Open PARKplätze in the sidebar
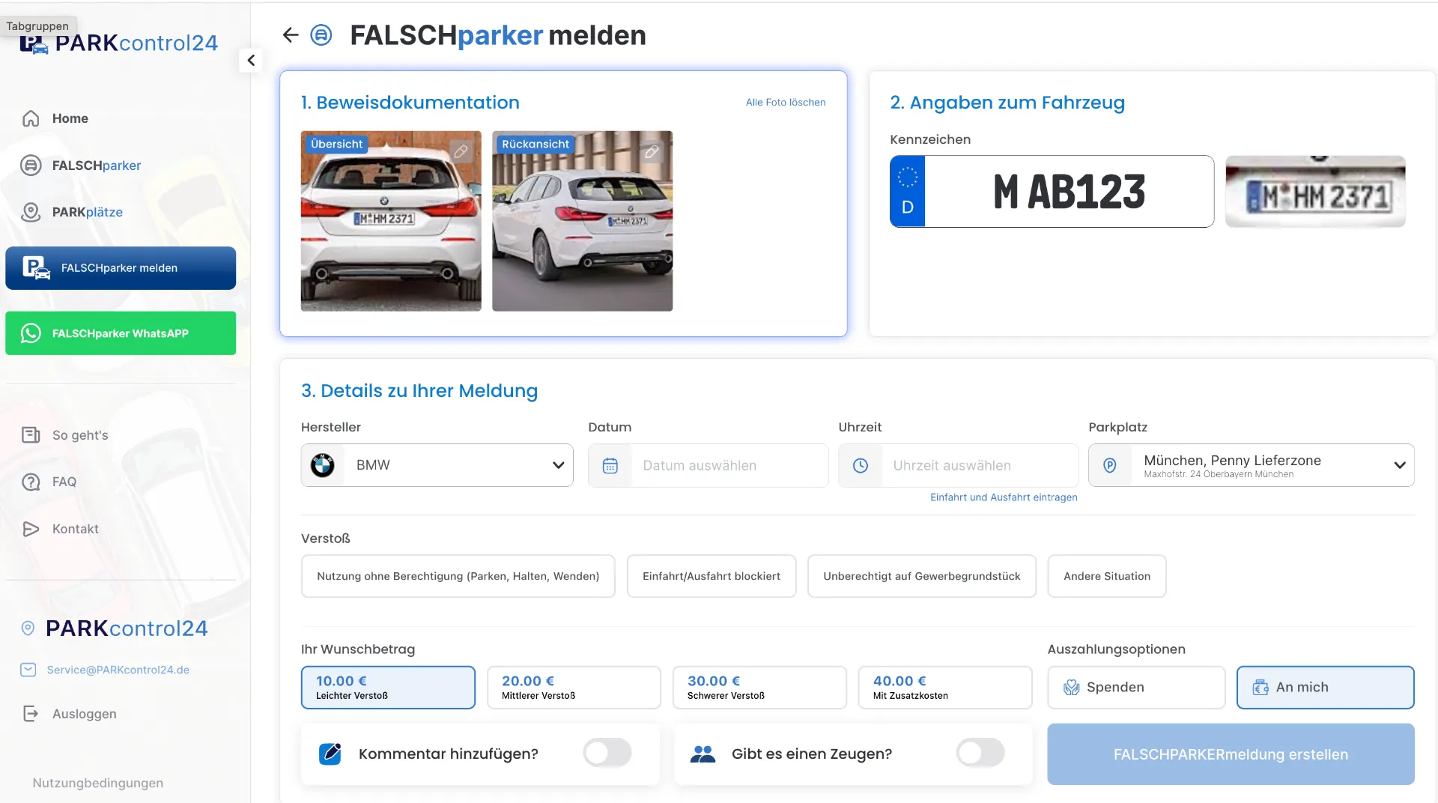 click(x=72, y=212)
